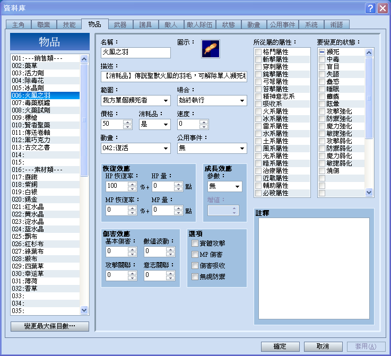Open the 範圍 dropdown
Viewport: 391px width, 356px height.
(136, 100)
